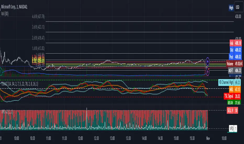The height and width of the screenshot is (144, 244).
Task: Click the green earnings marker icon
Action: pos(1,72)
